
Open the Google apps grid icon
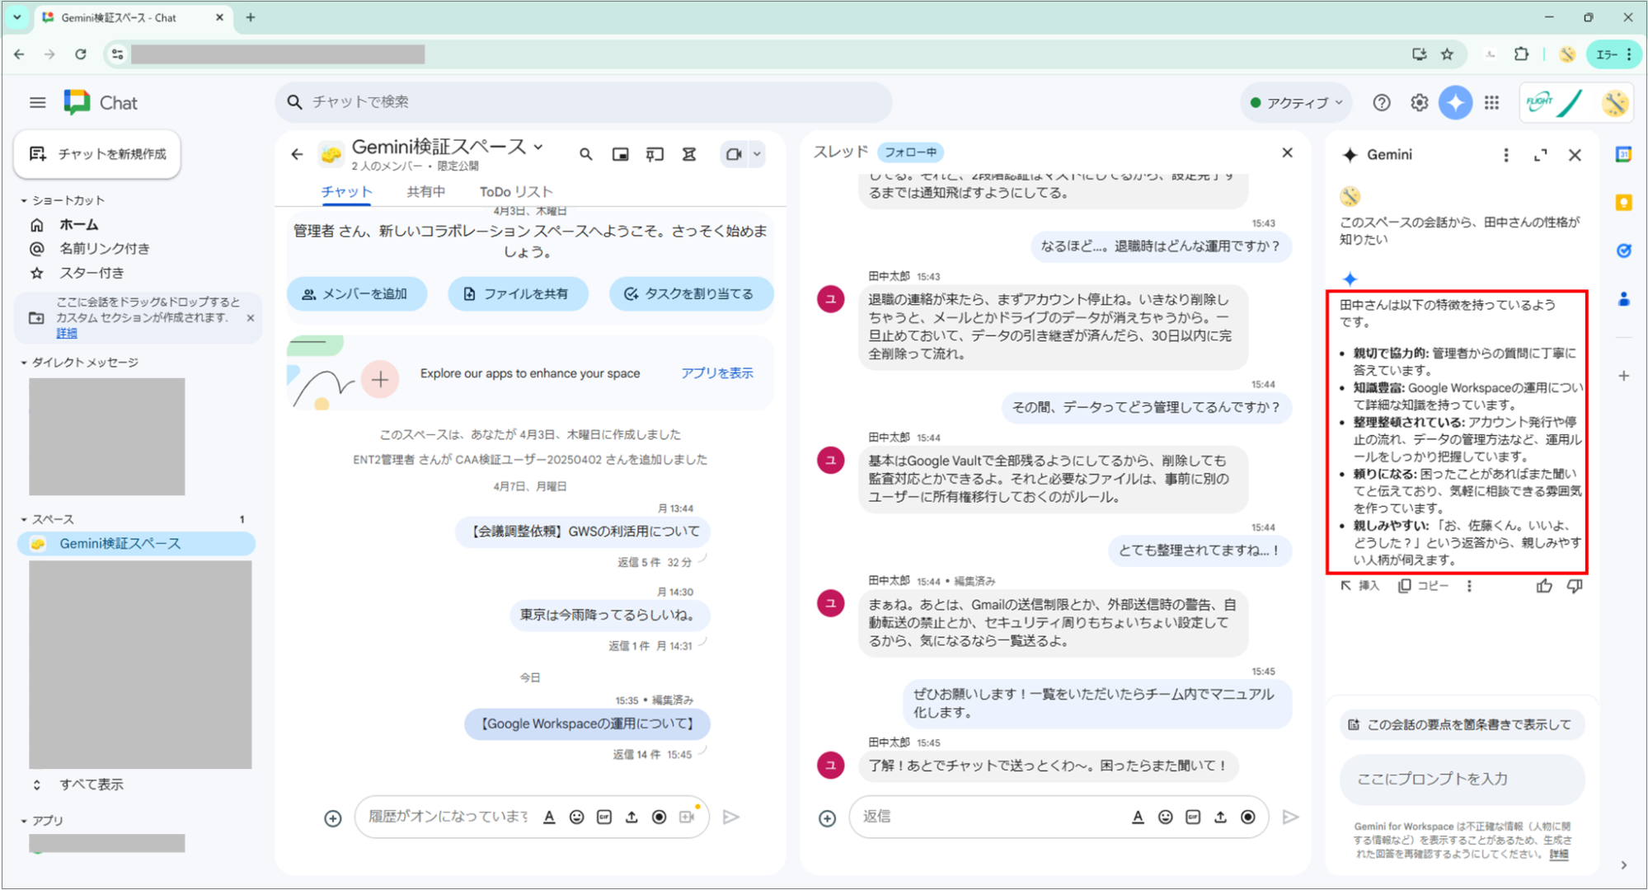click(x=1491, y=103)
